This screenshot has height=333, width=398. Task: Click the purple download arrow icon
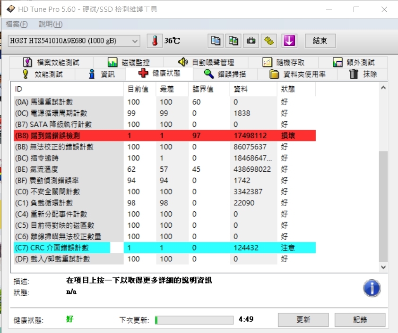pyautogui.click(x=289, y=41)
